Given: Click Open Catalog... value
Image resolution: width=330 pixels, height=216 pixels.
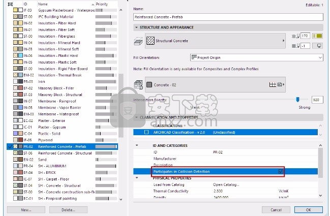Looking at the screenshot, I should pyautogui.click(x=226, y=184).
